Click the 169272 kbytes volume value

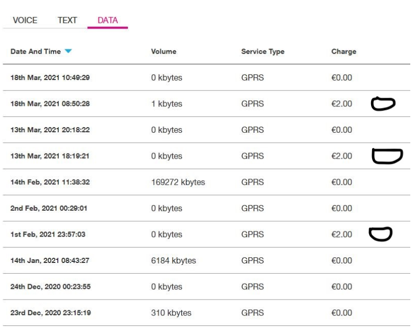pyautogui.click(x=177, y=182)
